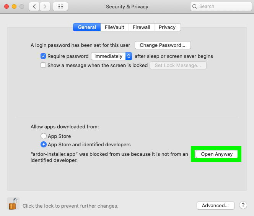This screenshot has width=254, height=216.
Task: Click Open Anyway for ardor-installer.app
Action: coord(217,154)
